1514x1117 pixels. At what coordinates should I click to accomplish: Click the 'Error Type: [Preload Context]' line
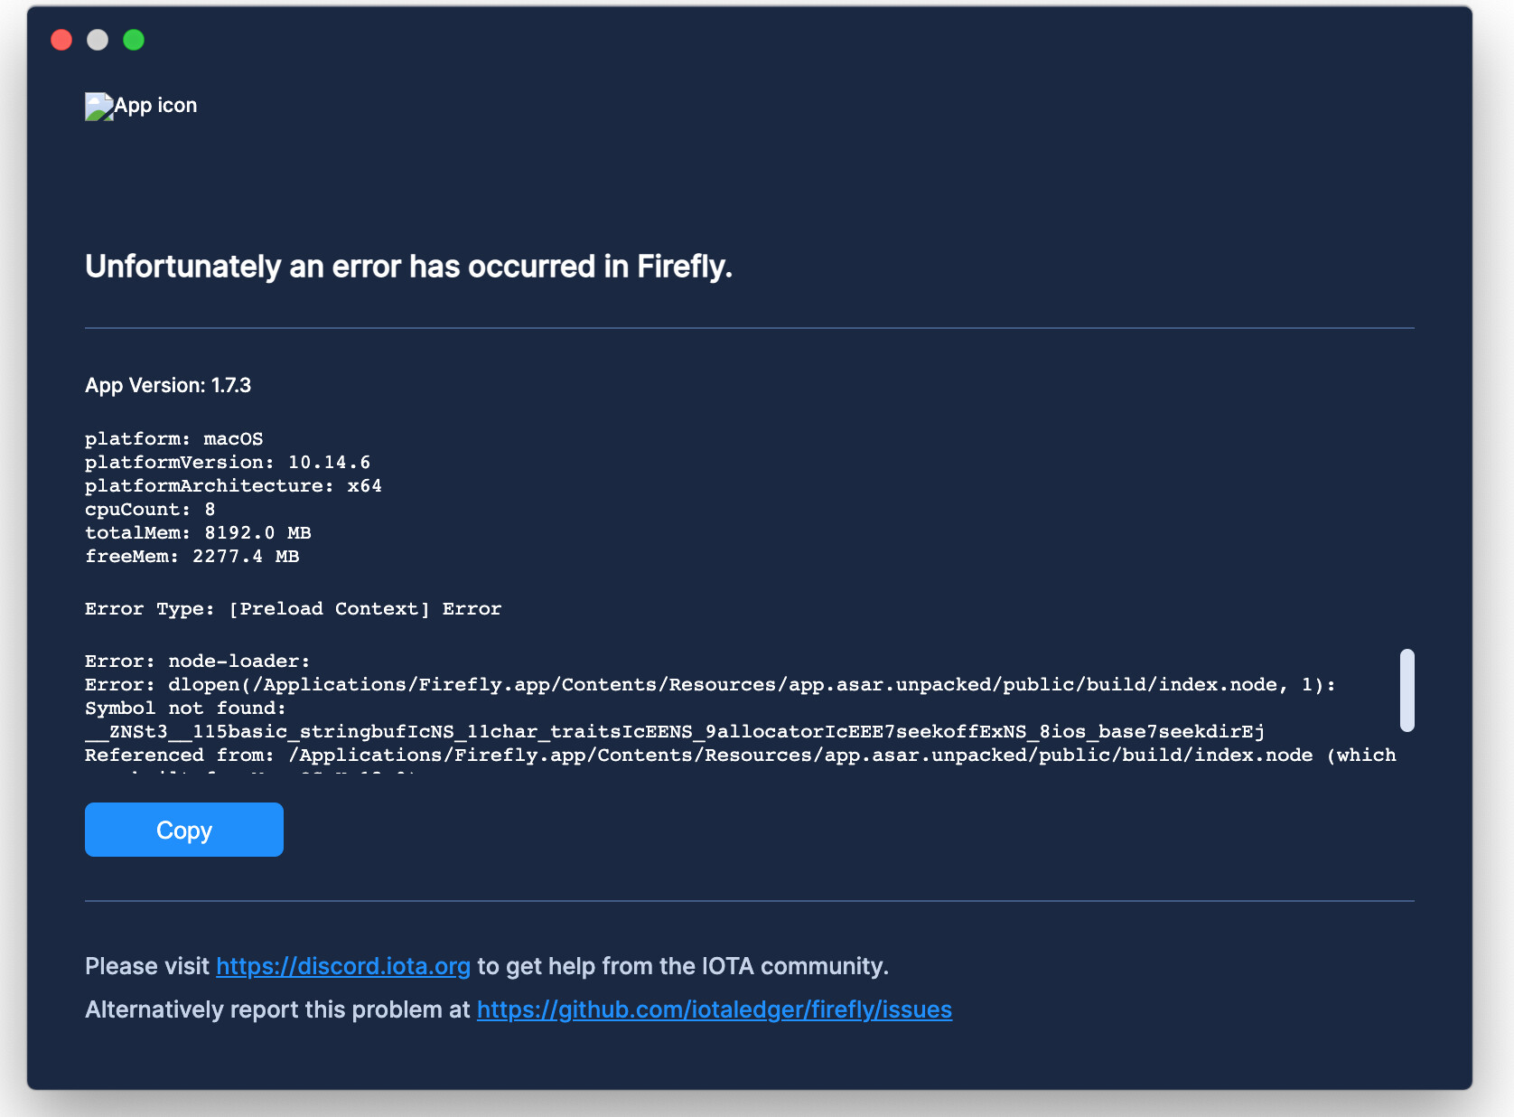(x=293, y=609)
